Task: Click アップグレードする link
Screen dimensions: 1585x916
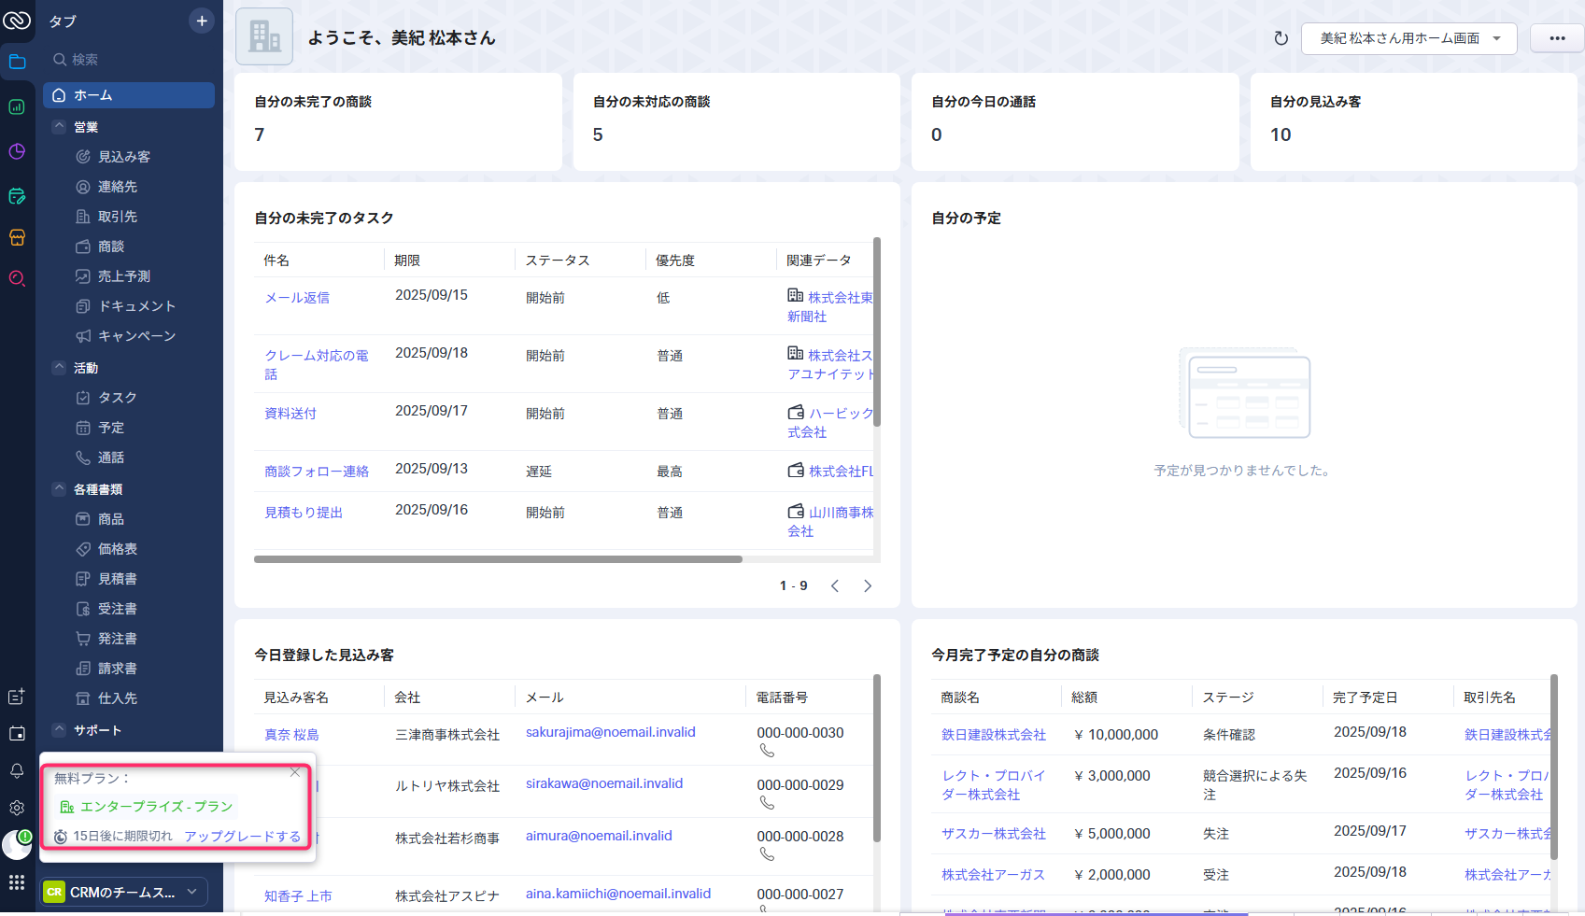Action: 242,836
